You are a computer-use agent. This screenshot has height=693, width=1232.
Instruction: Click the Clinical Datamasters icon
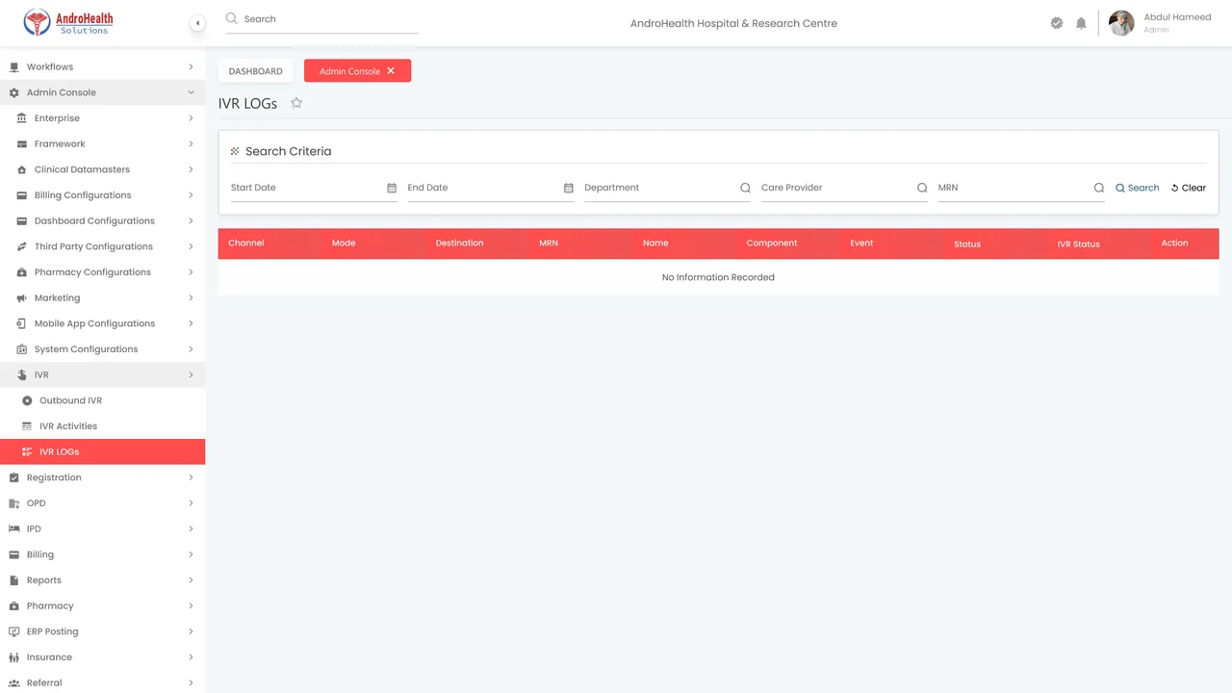point(22,169)
